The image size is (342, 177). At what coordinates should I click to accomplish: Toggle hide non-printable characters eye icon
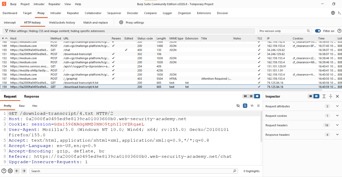(x=238, y=106)
